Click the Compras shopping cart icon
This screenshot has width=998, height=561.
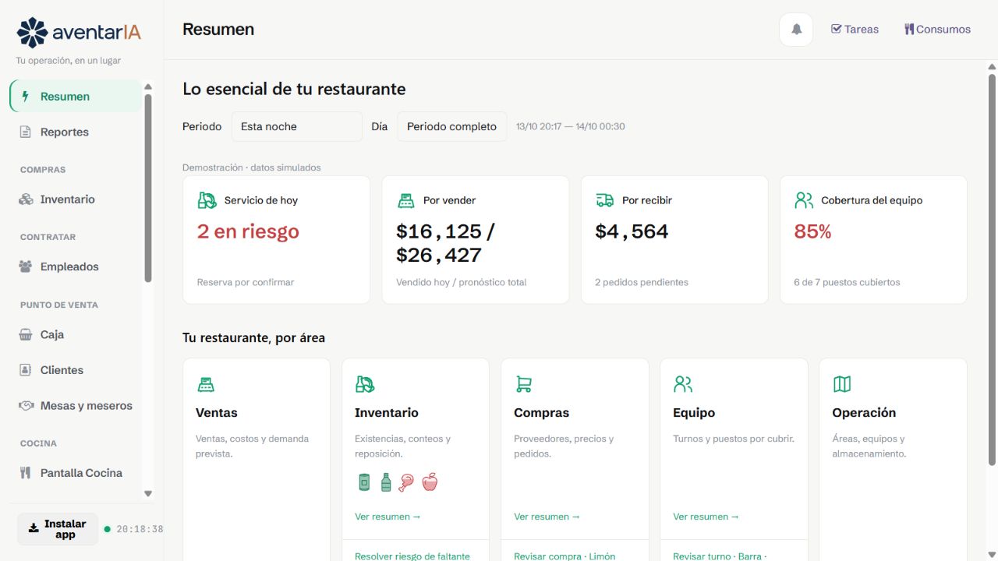coord(523,384)
